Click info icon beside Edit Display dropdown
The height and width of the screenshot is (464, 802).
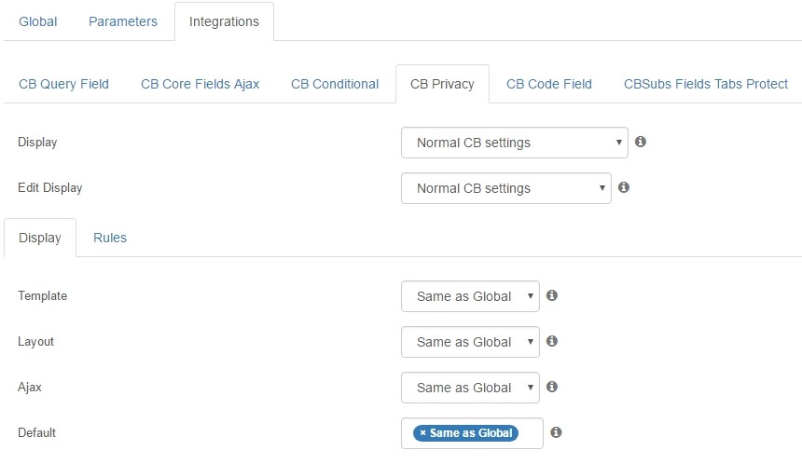click(x=624, y=187)
